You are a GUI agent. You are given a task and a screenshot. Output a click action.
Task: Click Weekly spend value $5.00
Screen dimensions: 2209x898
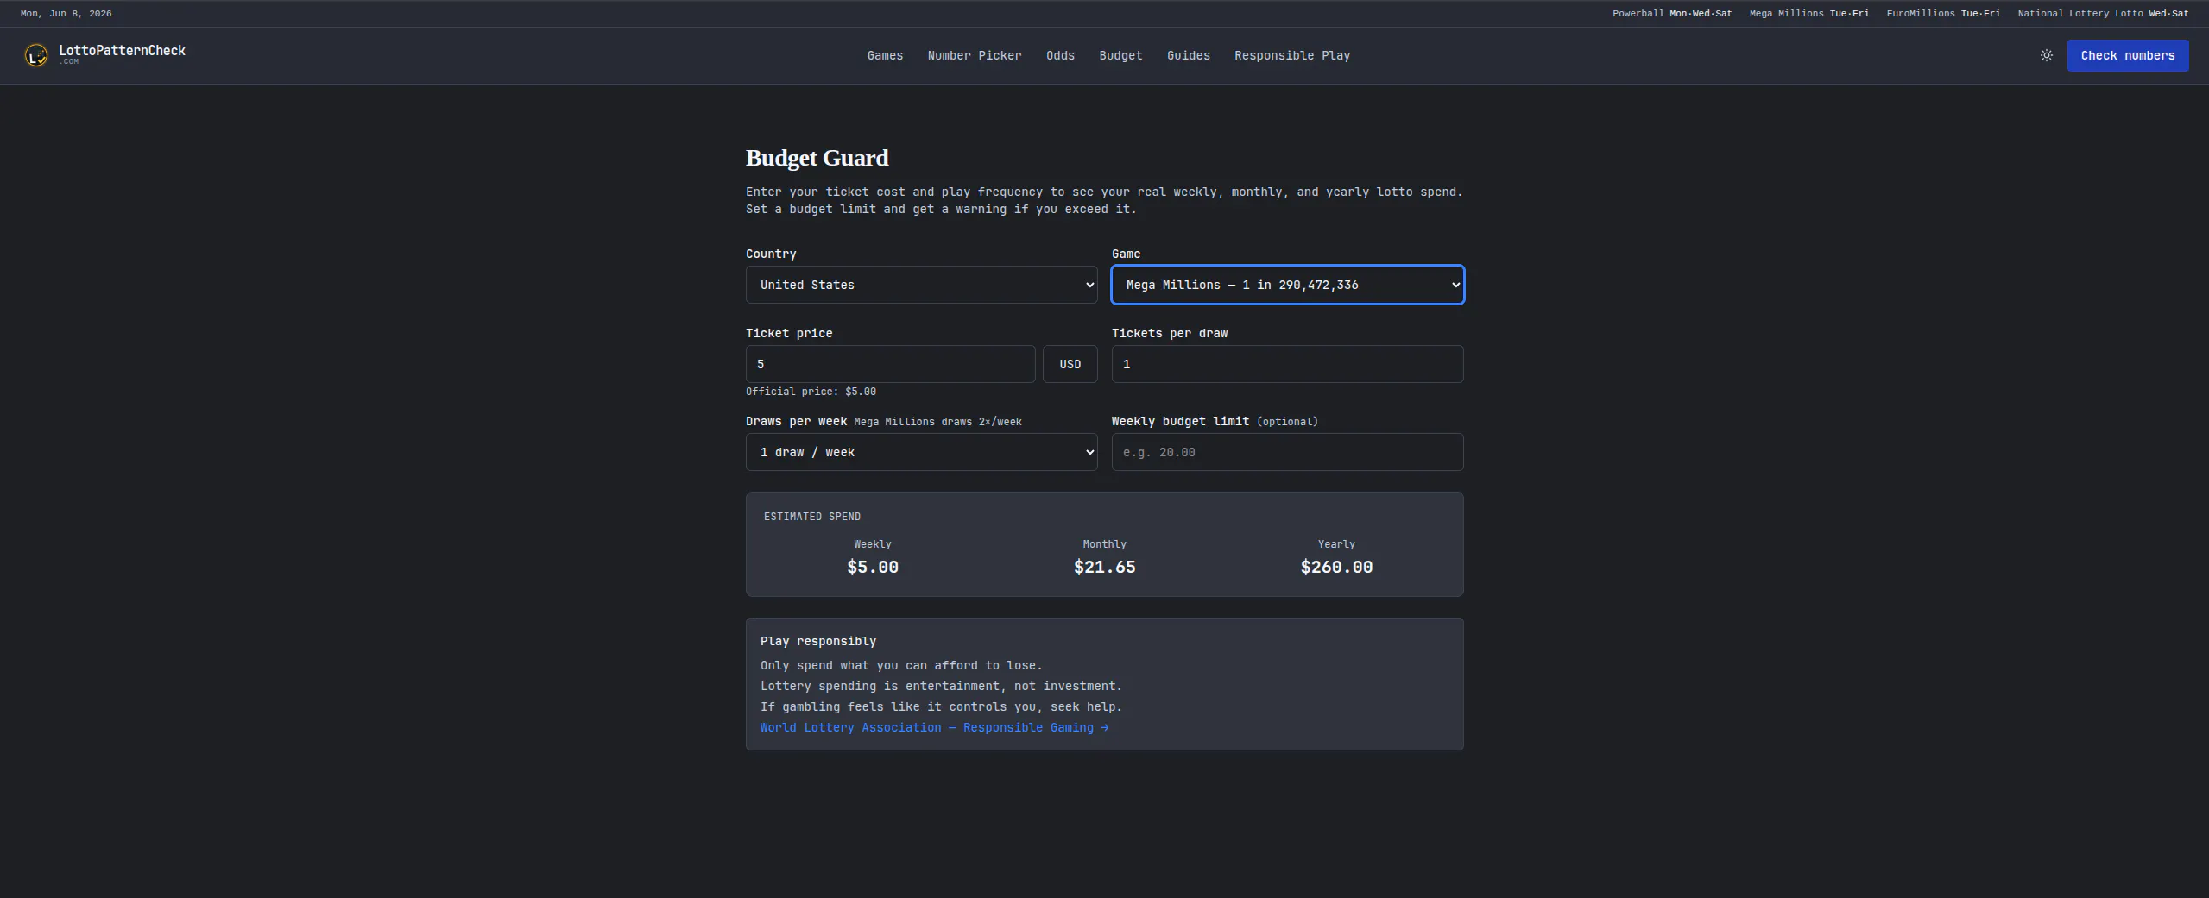(873, 567)
